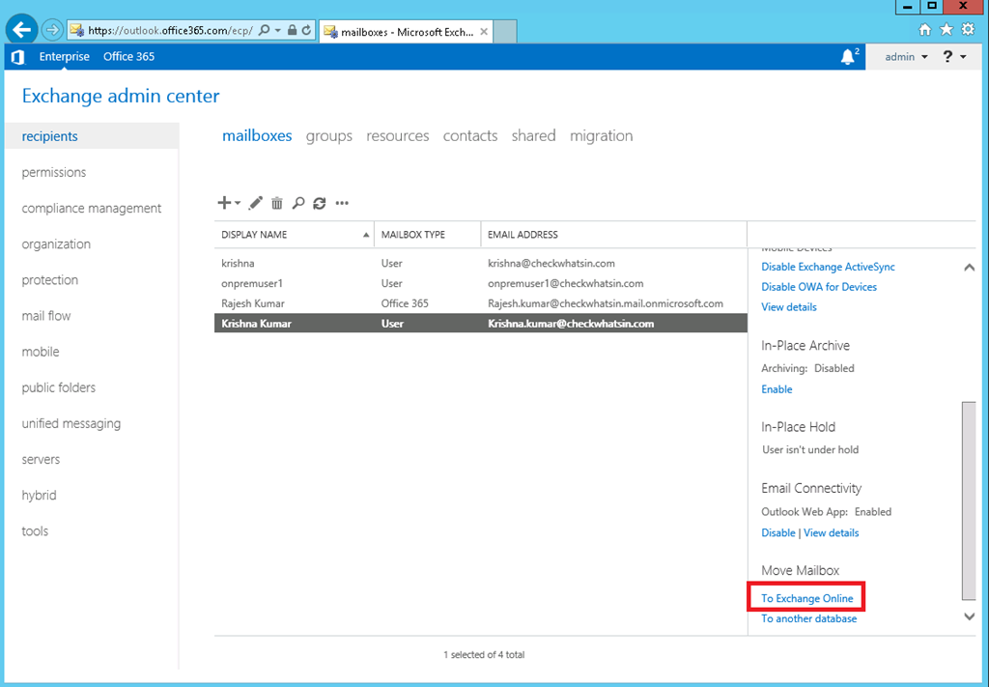
Task: Click Disable Exchange ActiveSync link
Action: click(828, 267)
